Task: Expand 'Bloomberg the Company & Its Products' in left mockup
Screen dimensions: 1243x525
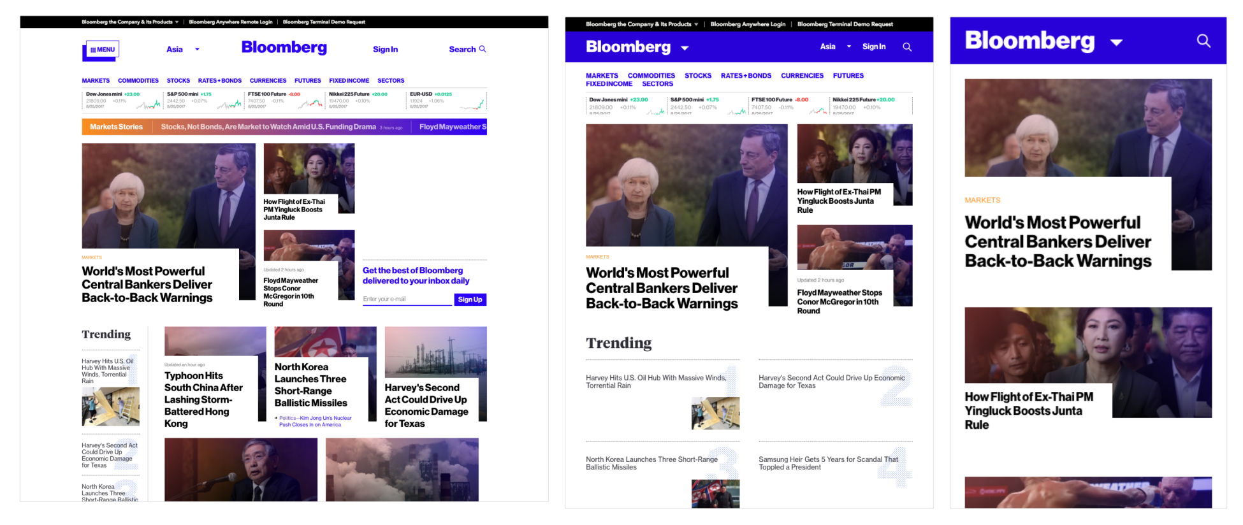Action: coord(130,22)
